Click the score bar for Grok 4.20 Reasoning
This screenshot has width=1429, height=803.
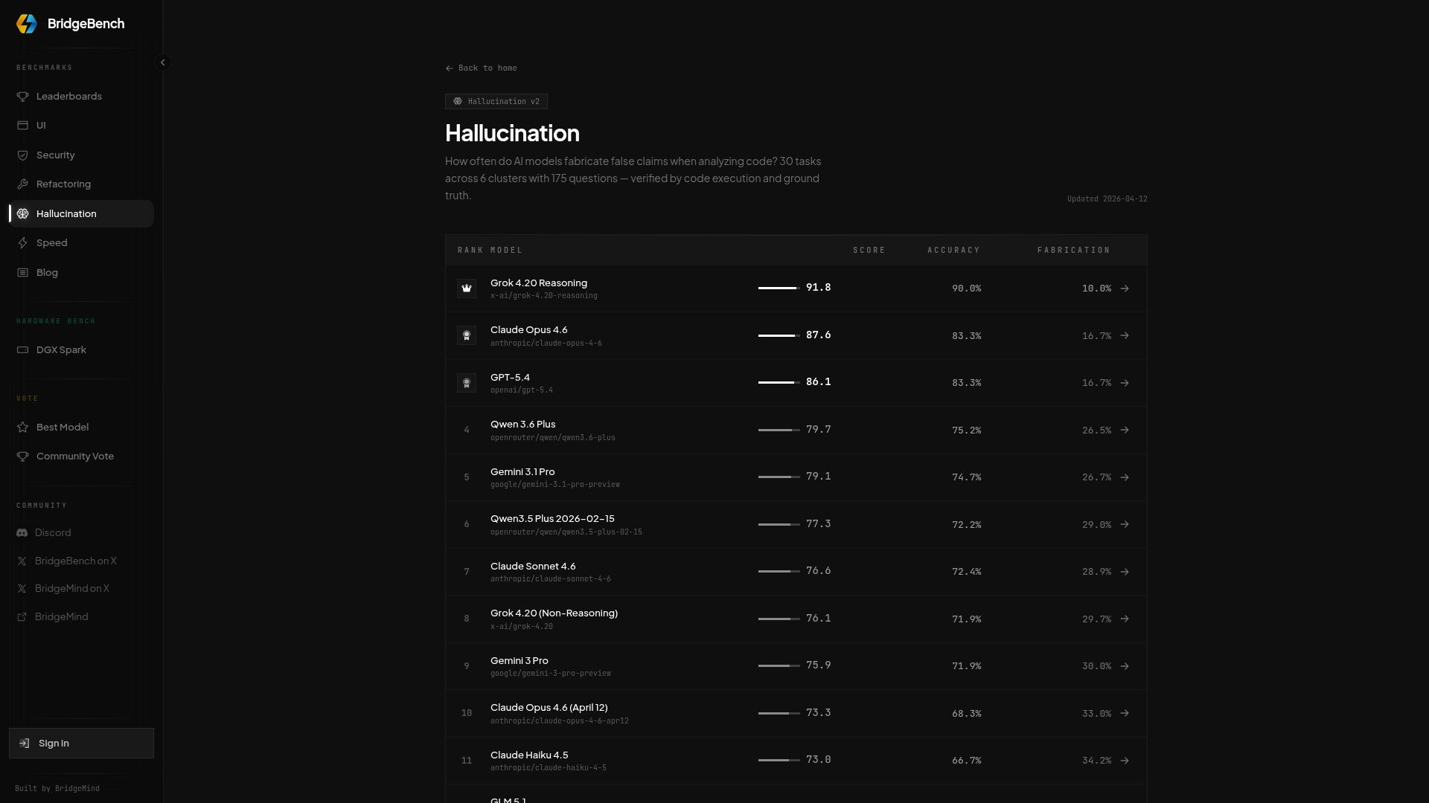(779, 288)
